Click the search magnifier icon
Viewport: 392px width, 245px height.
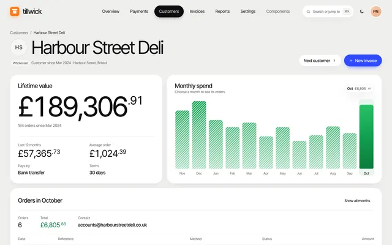(x=308, y=12)
